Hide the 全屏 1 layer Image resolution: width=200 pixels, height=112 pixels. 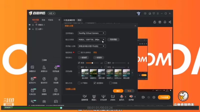coord(29,29)
